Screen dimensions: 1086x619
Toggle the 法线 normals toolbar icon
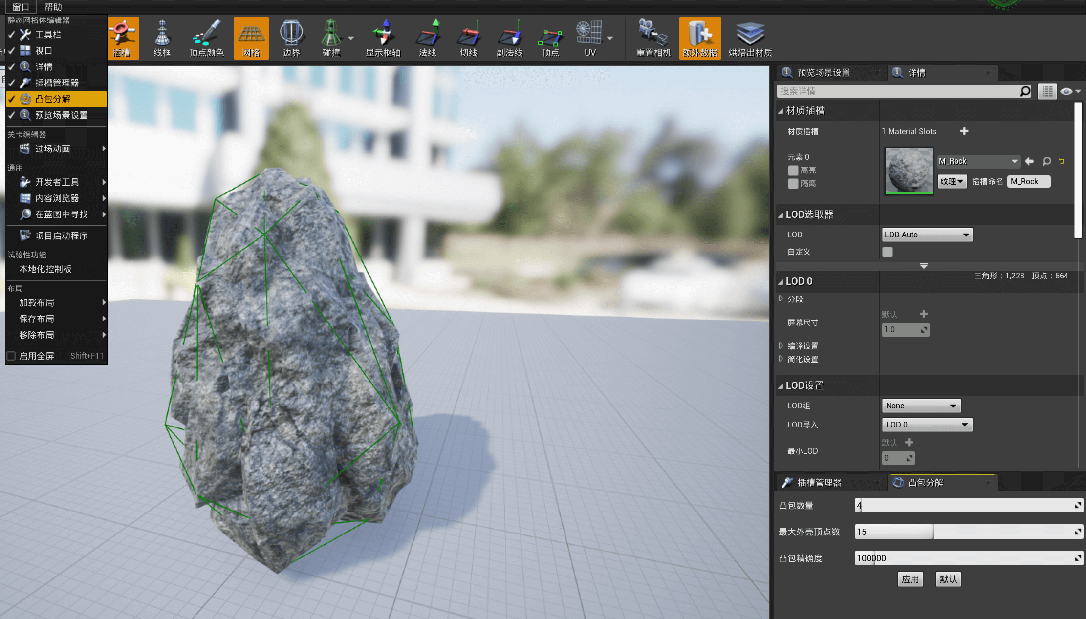point(427,38)
